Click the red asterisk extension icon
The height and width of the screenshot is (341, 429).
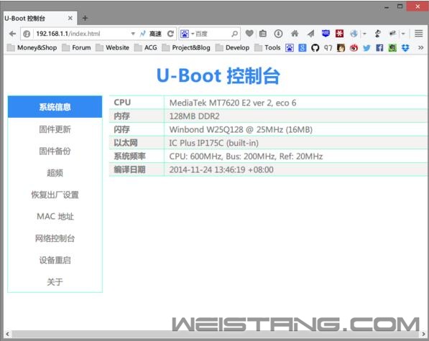(x=339, y=34)
